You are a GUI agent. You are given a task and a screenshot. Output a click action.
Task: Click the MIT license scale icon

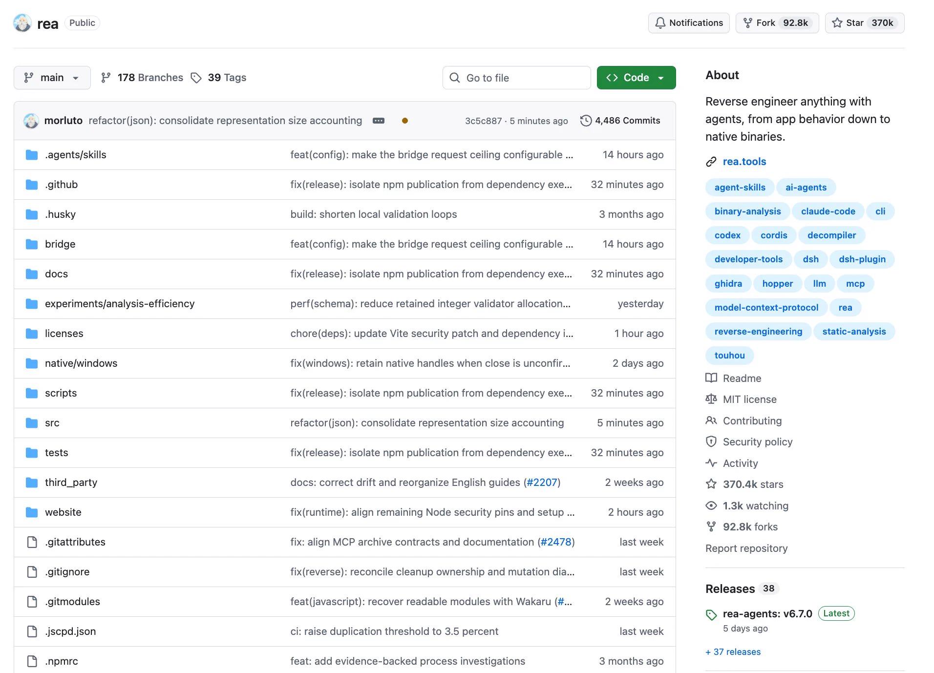click(711, 400)
